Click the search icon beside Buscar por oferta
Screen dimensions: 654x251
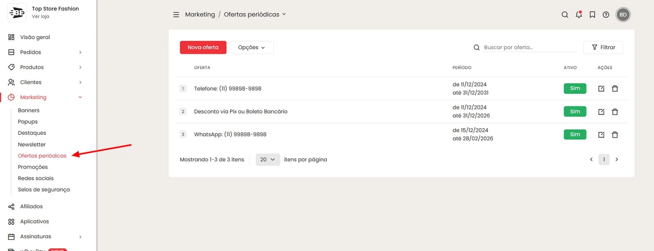click(477, 48)
